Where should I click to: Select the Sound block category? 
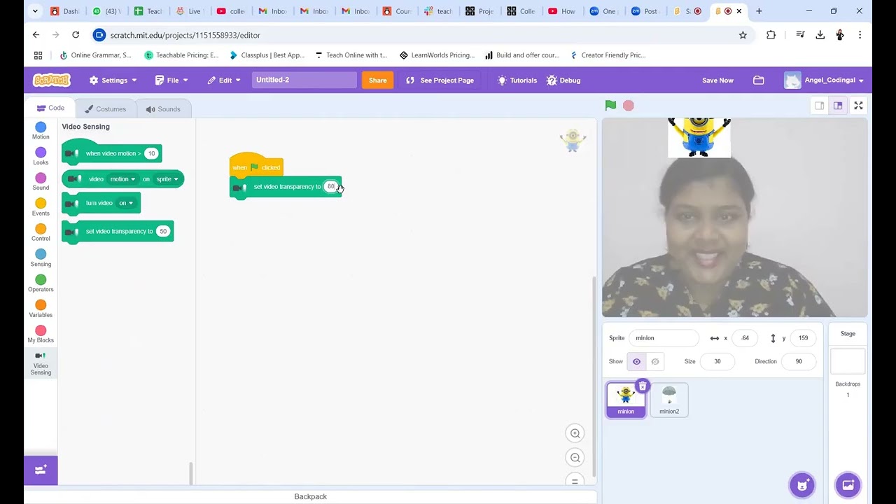(x=41, y=182)
